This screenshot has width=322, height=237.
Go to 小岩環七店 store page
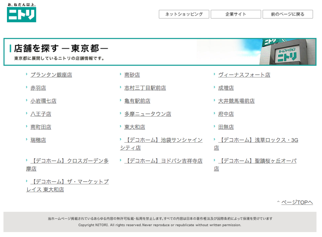43,101
